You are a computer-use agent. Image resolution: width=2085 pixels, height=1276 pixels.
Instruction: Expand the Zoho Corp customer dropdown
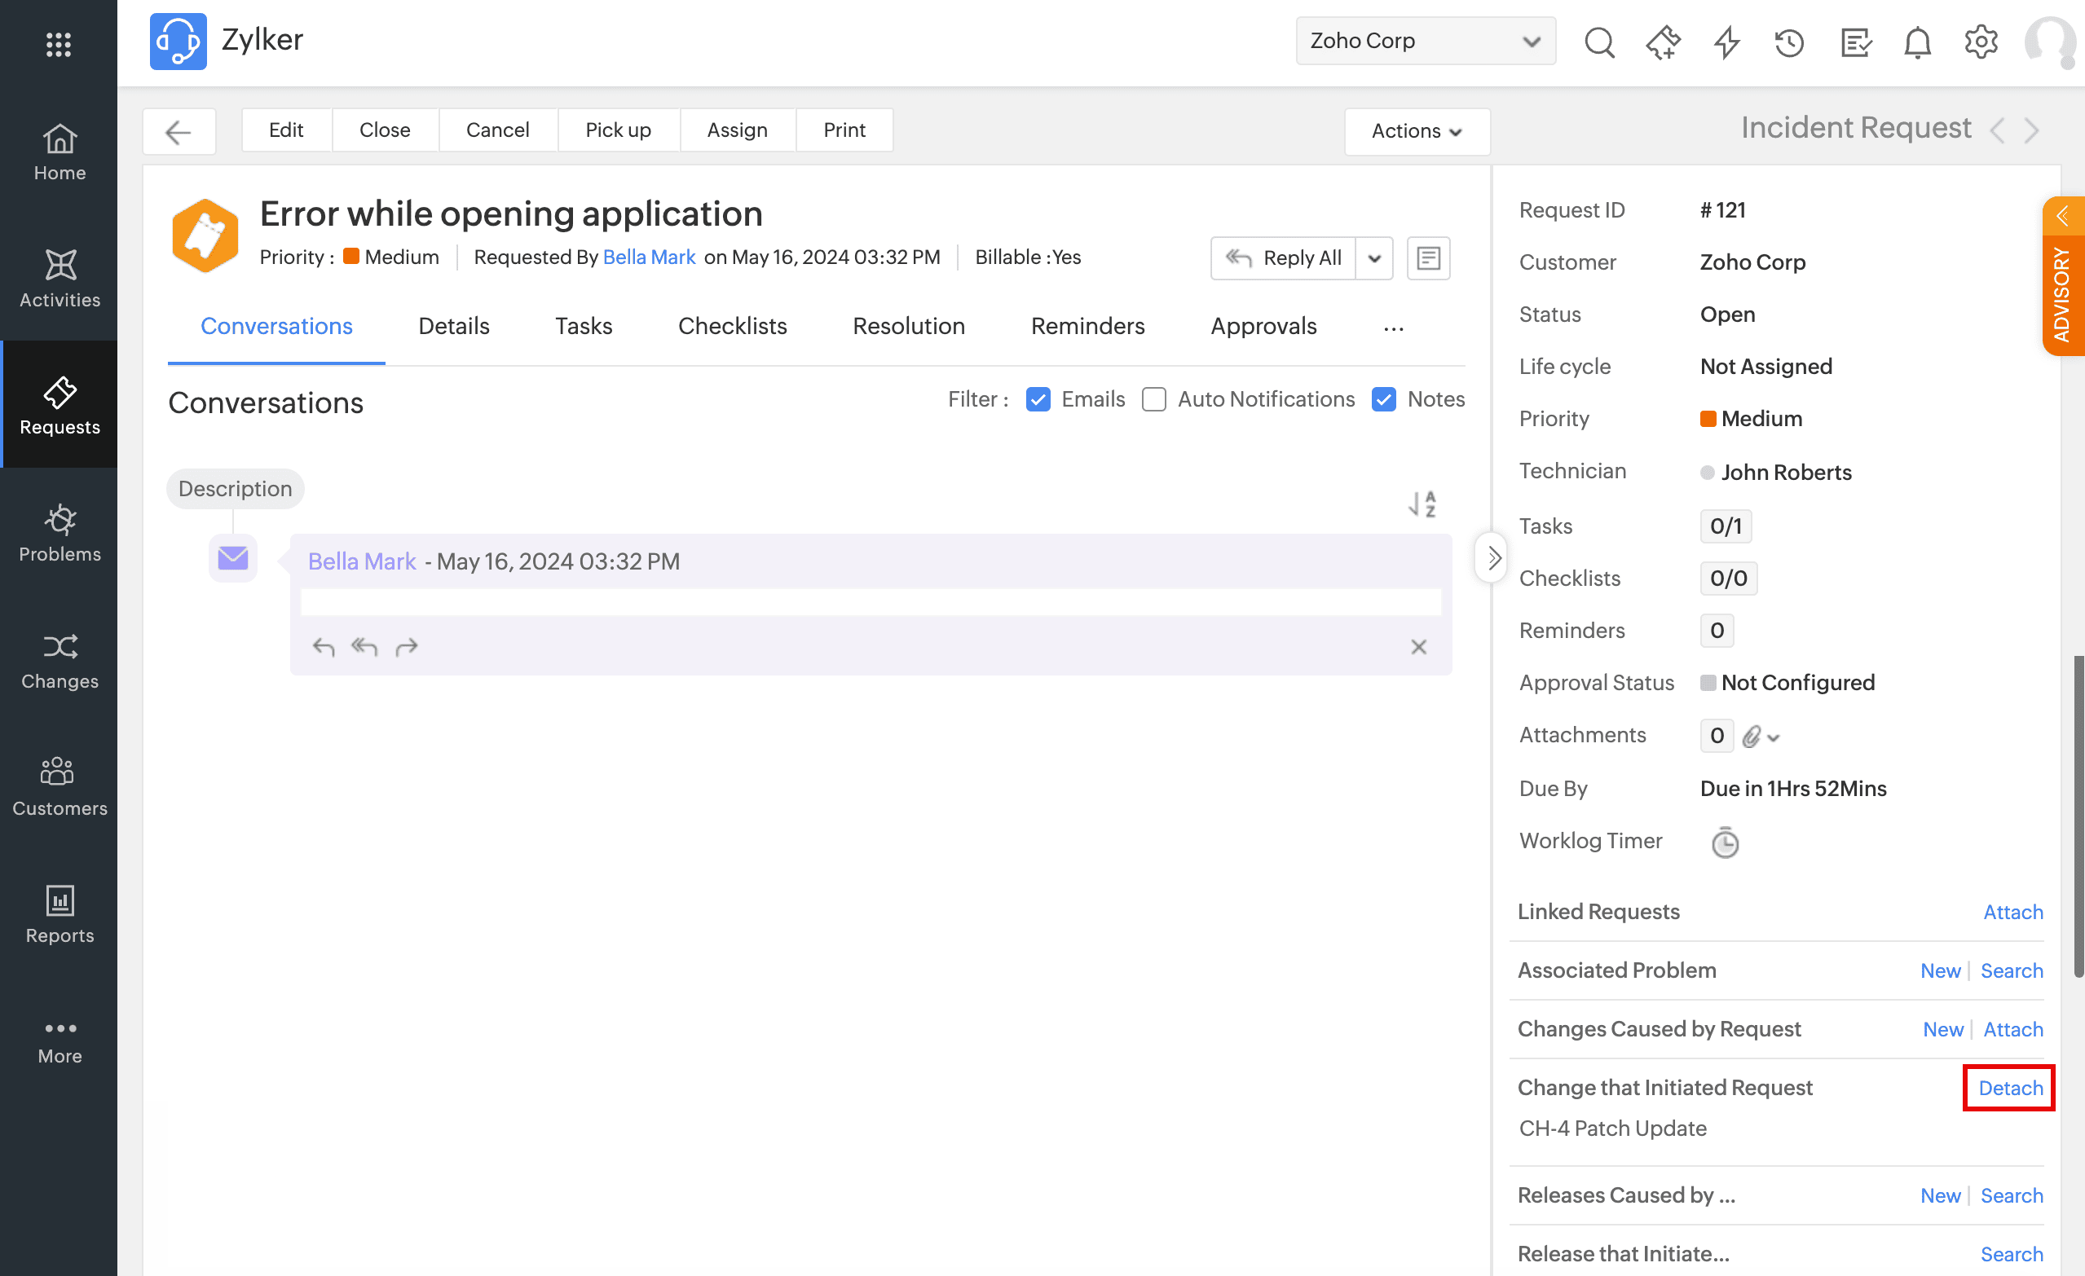(1425, 41)
